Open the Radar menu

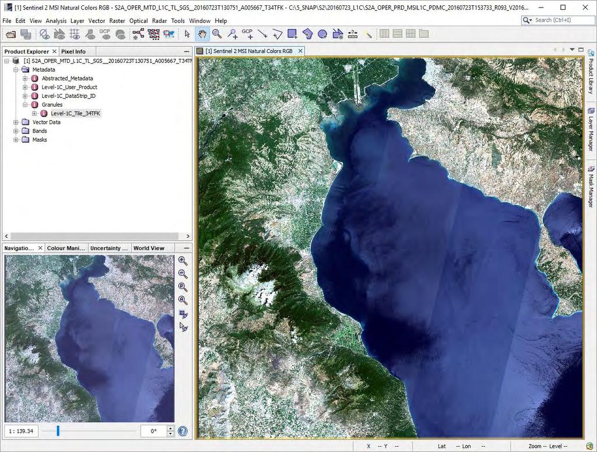pos(159,21)
